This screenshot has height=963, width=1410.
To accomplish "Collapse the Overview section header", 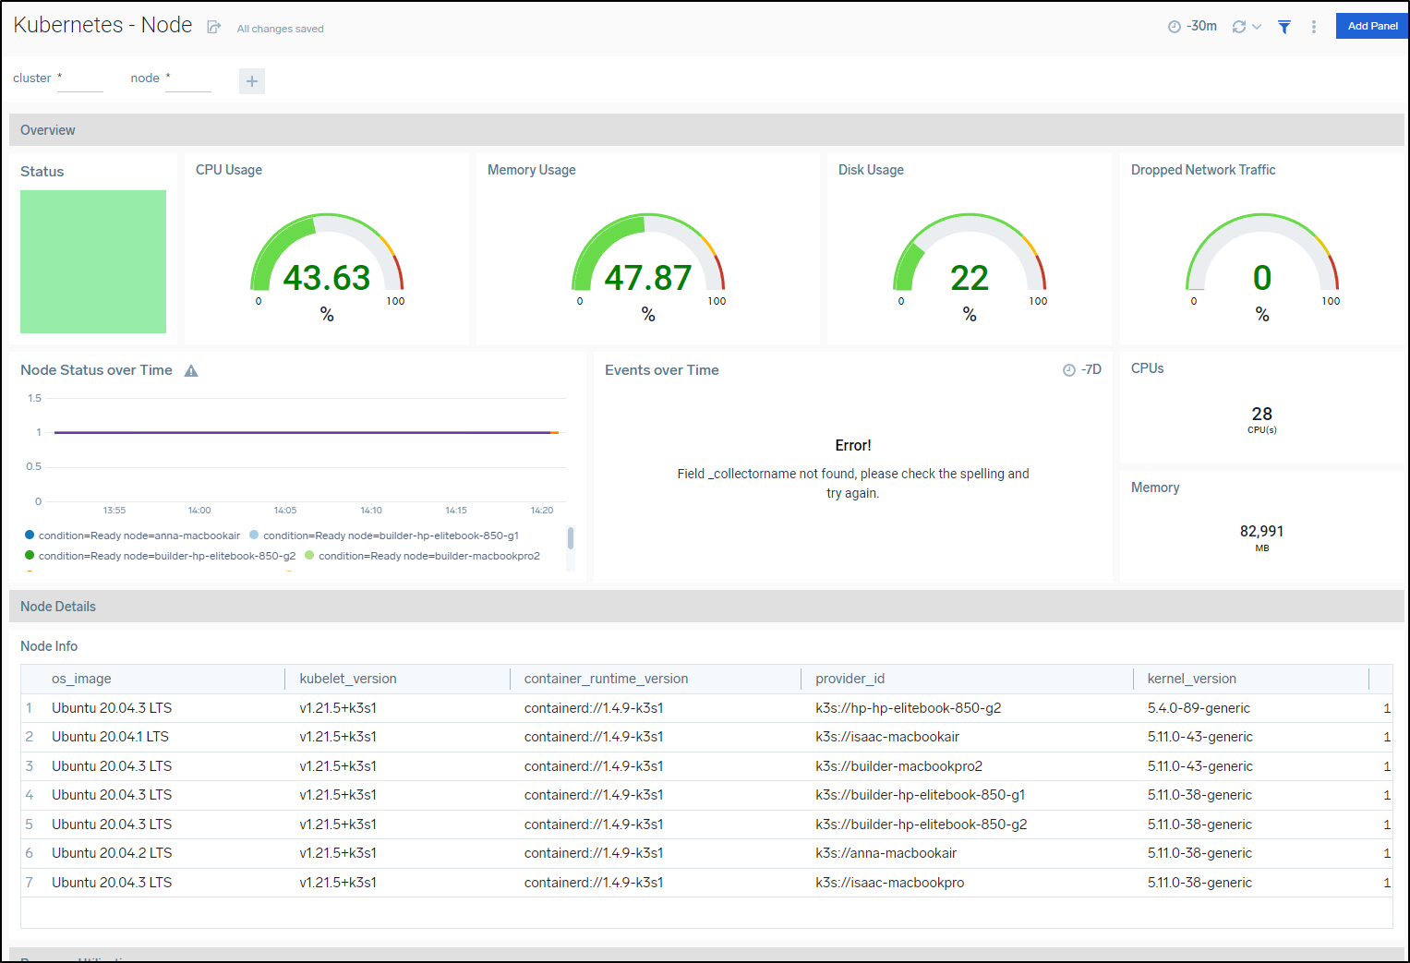I will point(706,130).
